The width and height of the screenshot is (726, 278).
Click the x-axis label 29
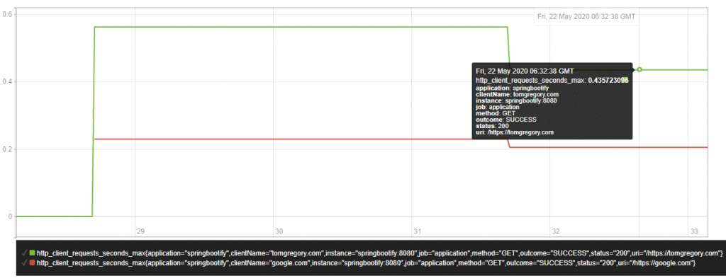click(x=140, y=231)
